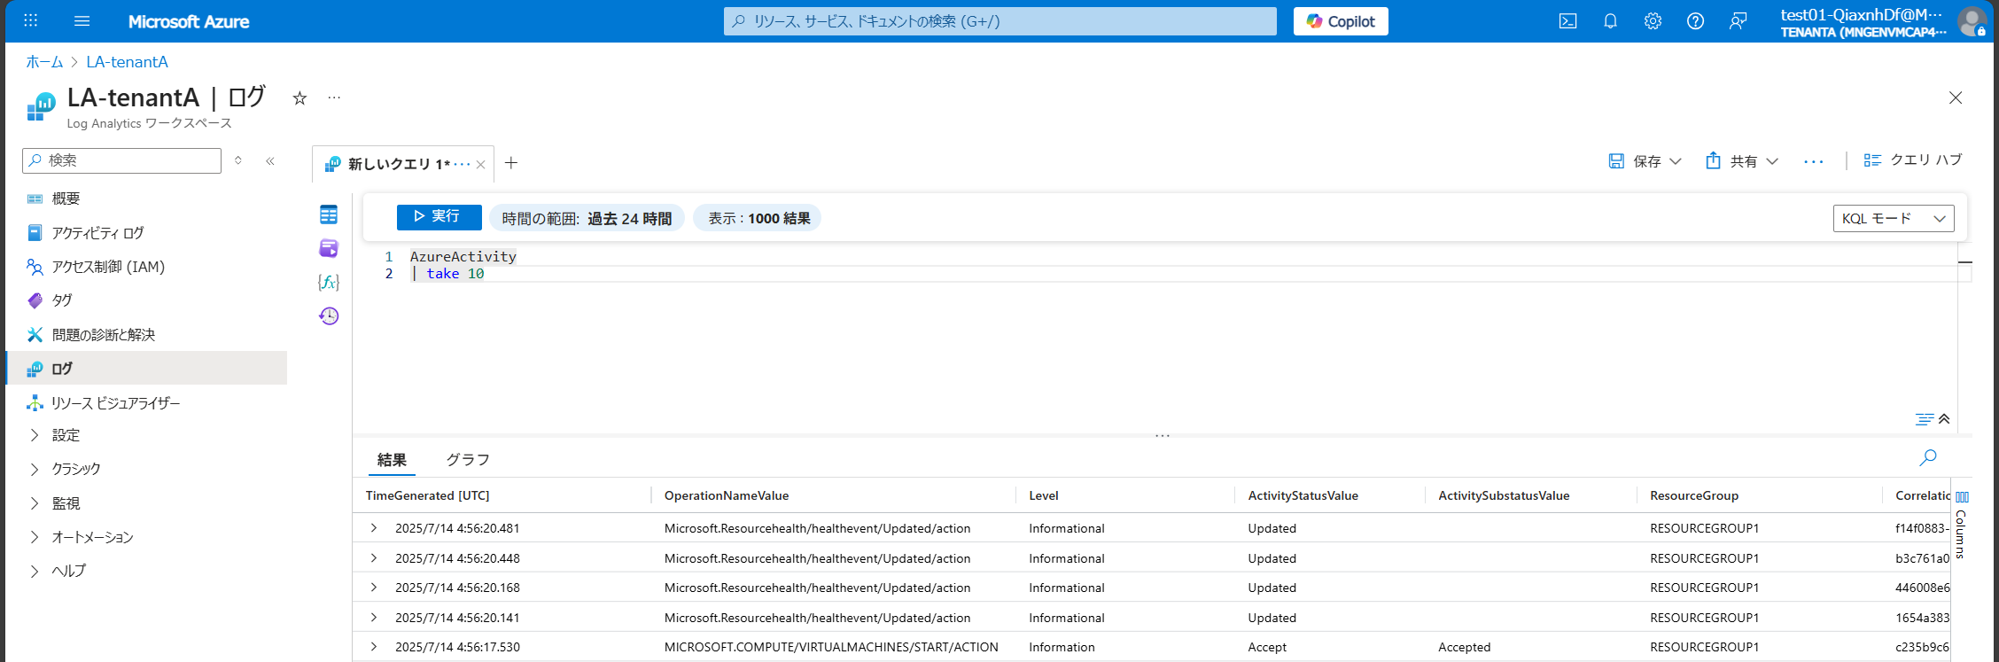This screenshot has height=662, width=1999.
Task: Change the 時間の範囲 time range
Action: tap(587, 218)
